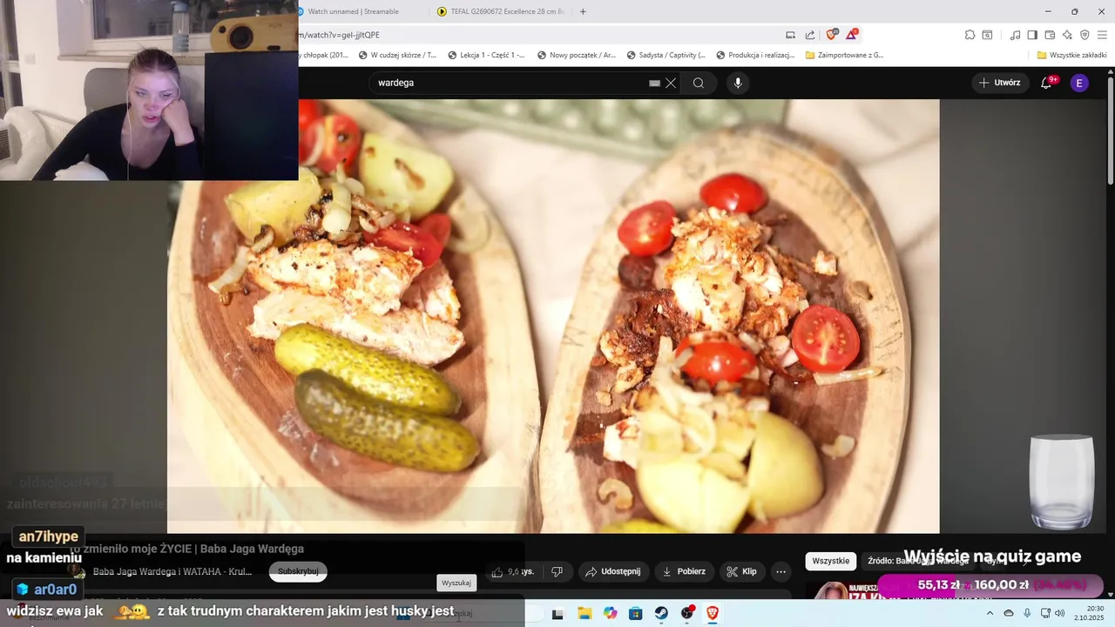Open Steam from the taskbar
1115x627 pixels.
(x=661, y=614)
